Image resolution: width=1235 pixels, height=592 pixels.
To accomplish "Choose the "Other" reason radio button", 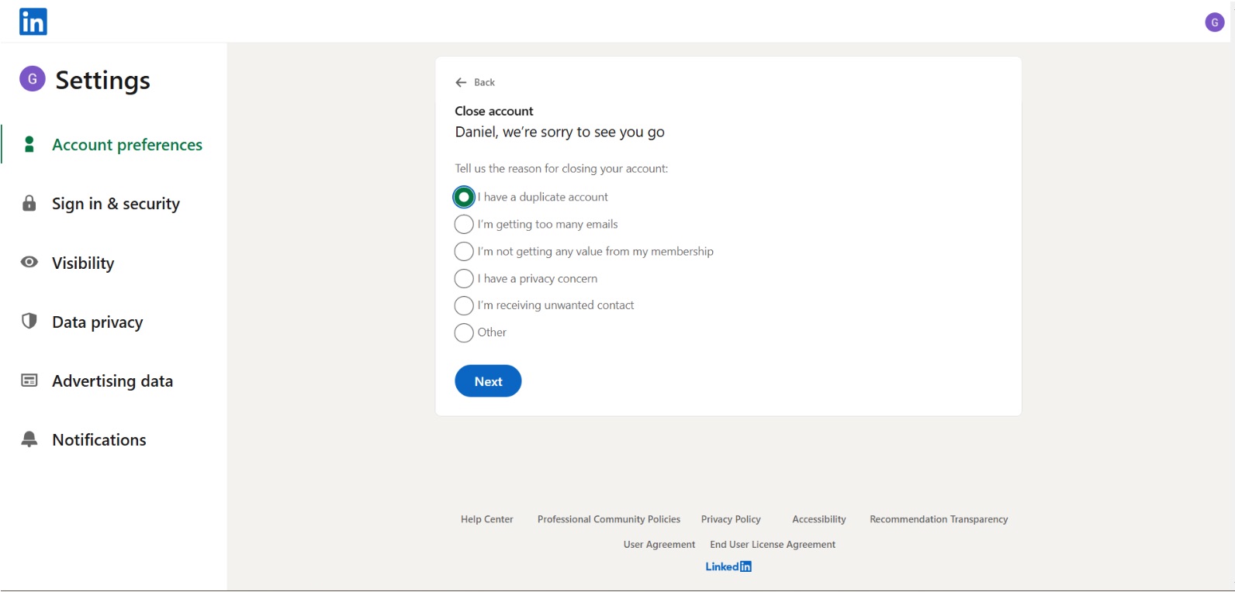I will point(464,333).
